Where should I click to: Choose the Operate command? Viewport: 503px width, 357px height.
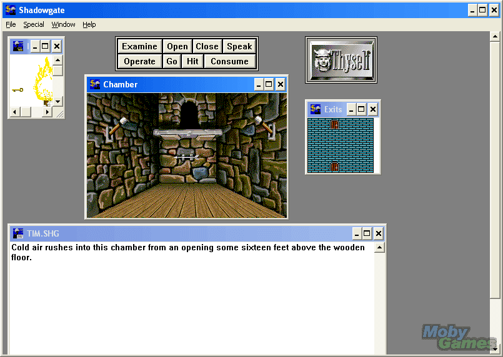(139, 61)
